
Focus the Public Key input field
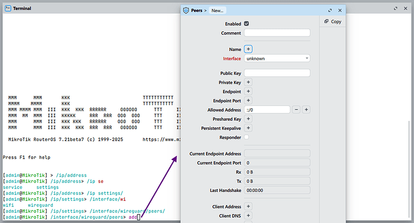click(277, 73)
